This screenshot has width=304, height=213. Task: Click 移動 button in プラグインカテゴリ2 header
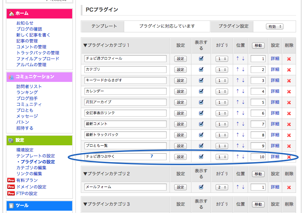tap(258, 174)
